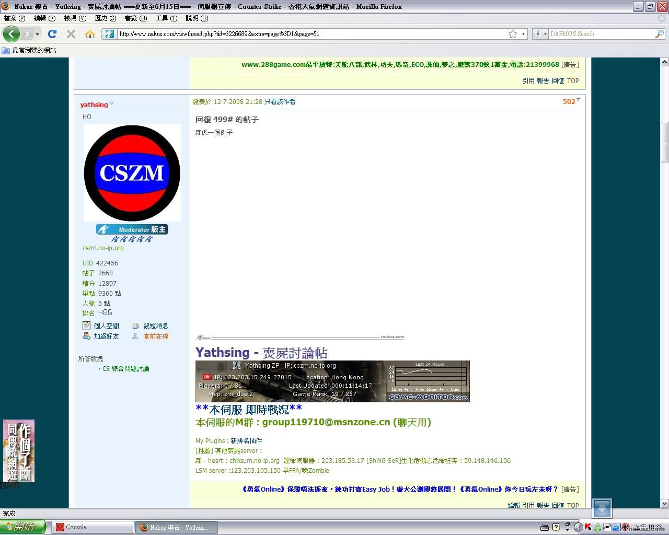The width and height of the screenshot is (669, 535).
Task: Click the 288game.com advertisement link
Action: coord(400,65)
